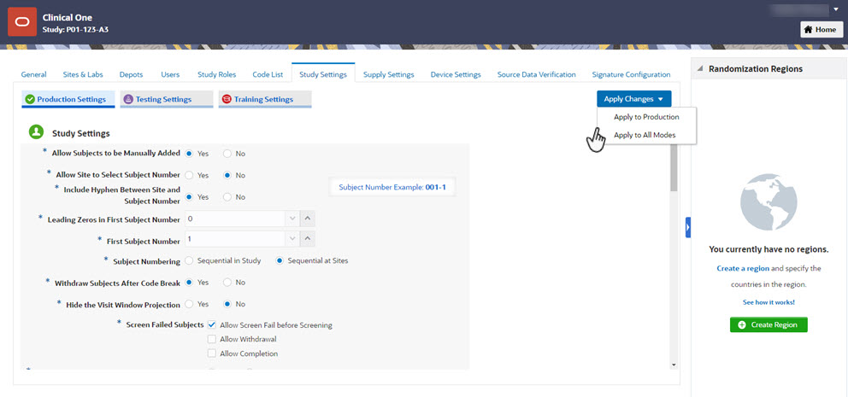
Task: Uncheck Allow Screen Fail before Screening
Action: pos(212,325)
